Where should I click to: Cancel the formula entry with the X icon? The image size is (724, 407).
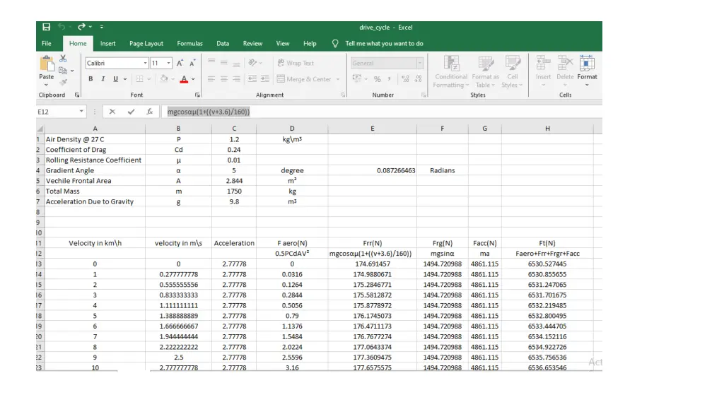[112, 112]
